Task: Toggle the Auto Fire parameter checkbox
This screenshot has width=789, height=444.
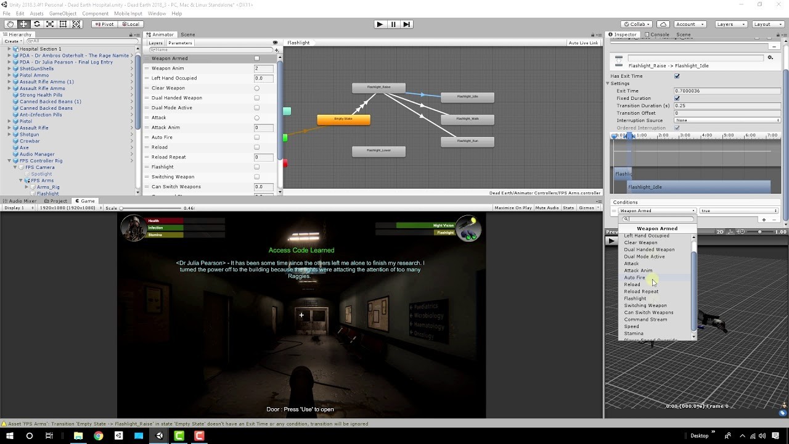Action: 257,138
